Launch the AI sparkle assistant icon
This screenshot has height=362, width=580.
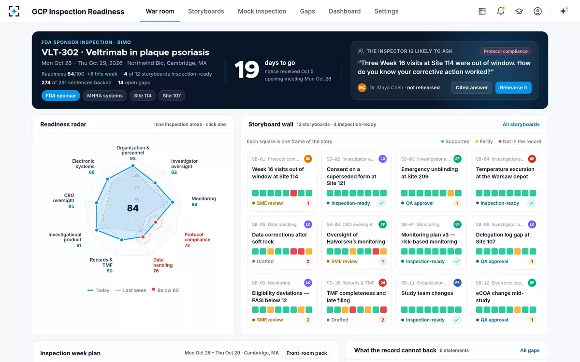point(564,11)
